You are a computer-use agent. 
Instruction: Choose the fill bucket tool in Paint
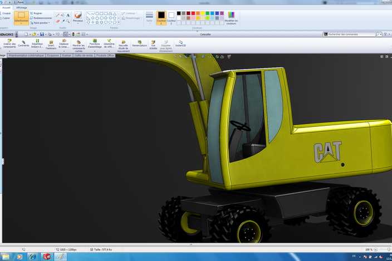[x=63, y=16]
